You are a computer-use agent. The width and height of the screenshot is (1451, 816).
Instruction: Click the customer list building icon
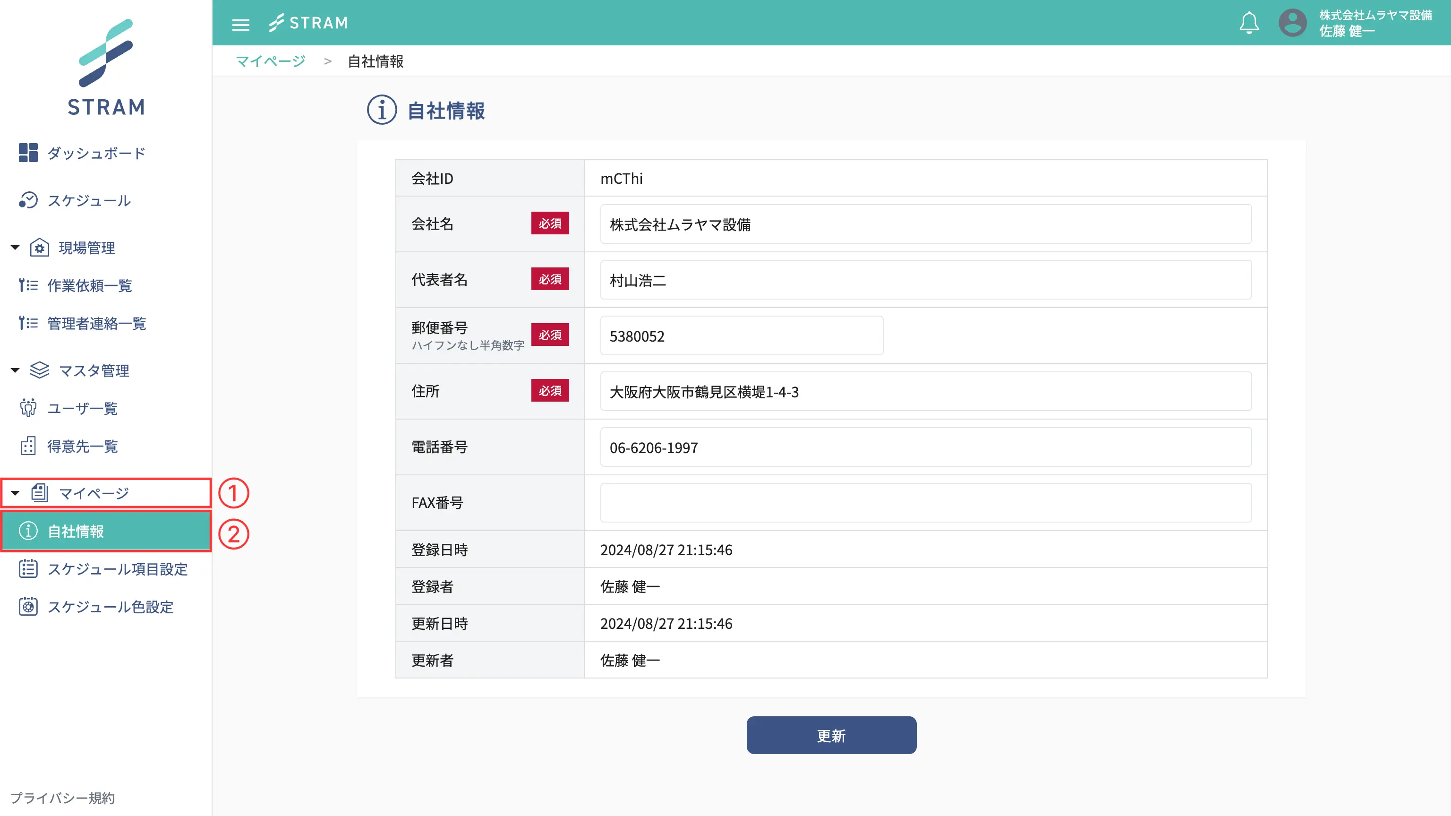tap(27, 447)
